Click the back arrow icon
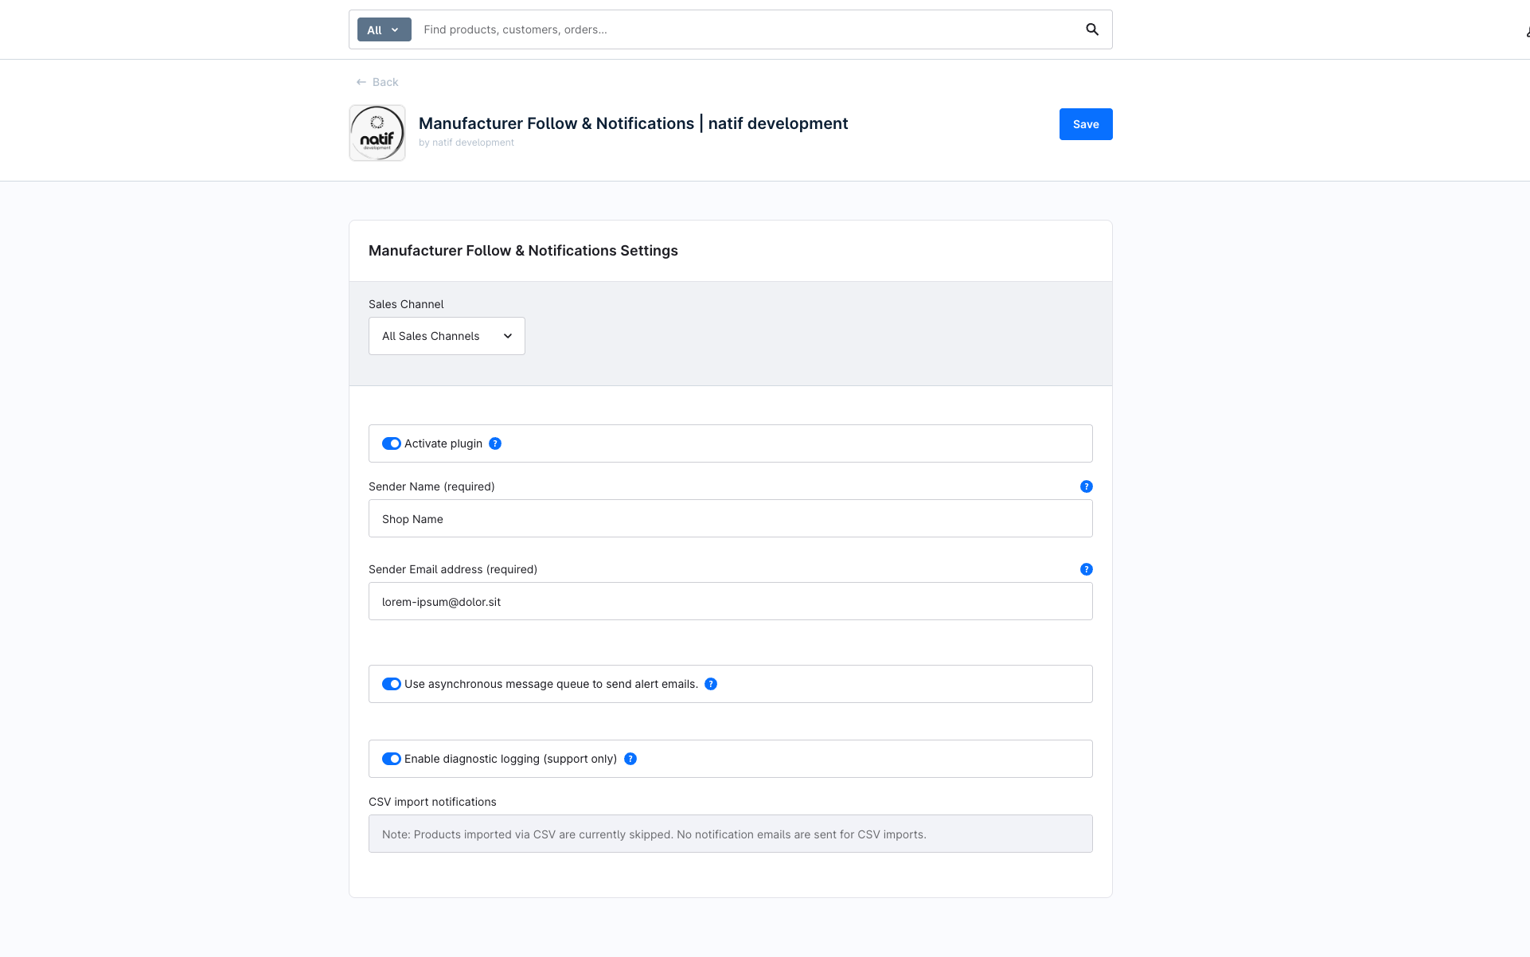The image size is (1530, 957). [x=361, y=81]
